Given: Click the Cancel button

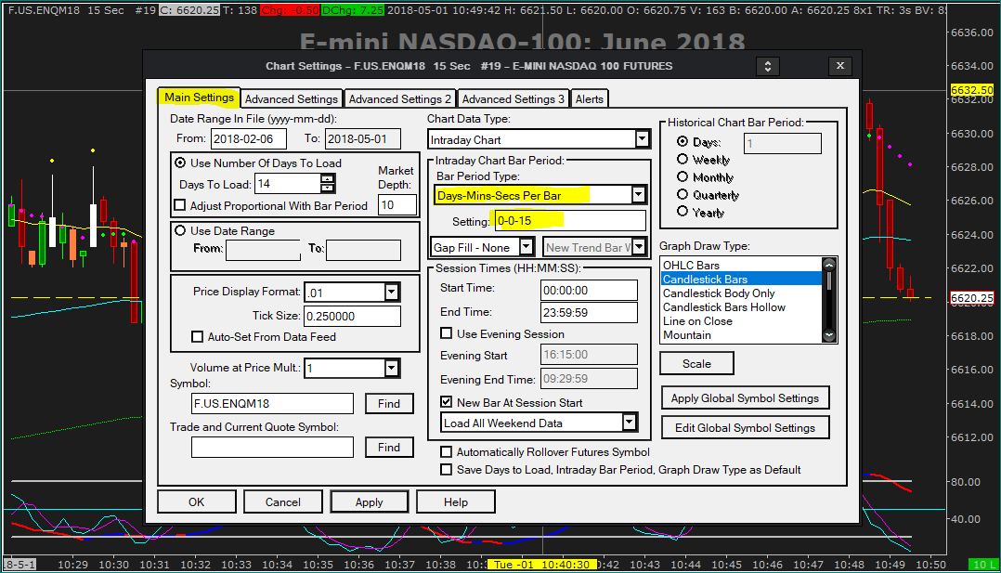Looking at the screenshot, I should [283, 502].
